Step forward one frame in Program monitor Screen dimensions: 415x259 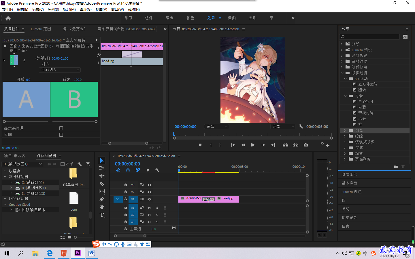pos(263,145)
